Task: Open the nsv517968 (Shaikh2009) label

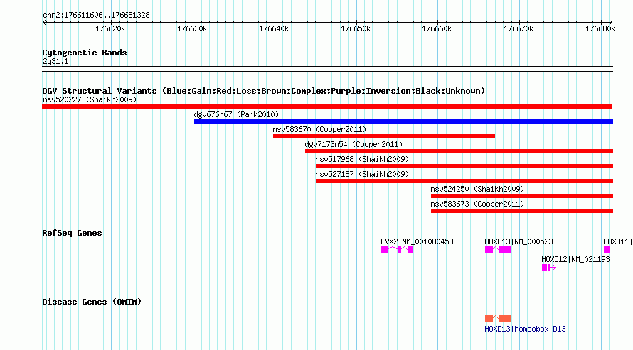Action: (362, 159)
